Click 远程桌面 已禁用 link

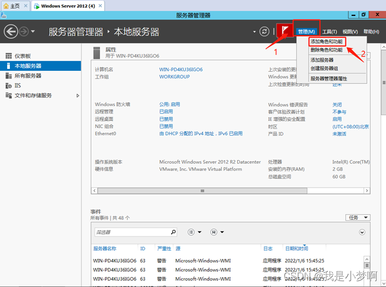coord(166,119)
